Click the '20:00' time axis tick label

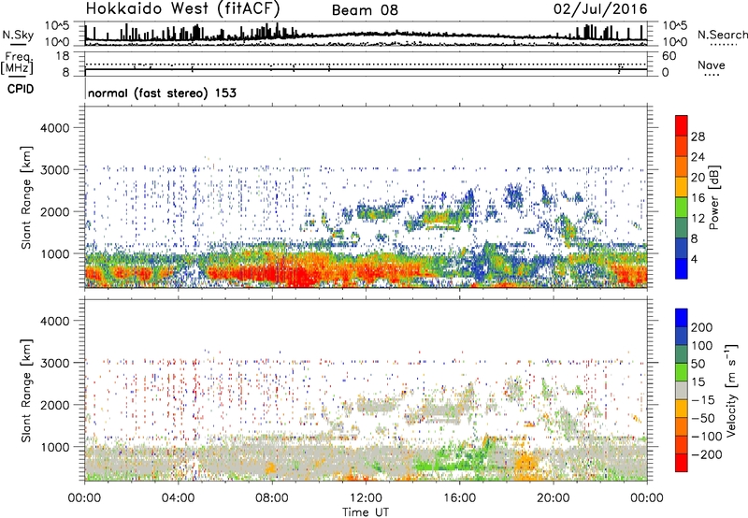click(554, 498)
